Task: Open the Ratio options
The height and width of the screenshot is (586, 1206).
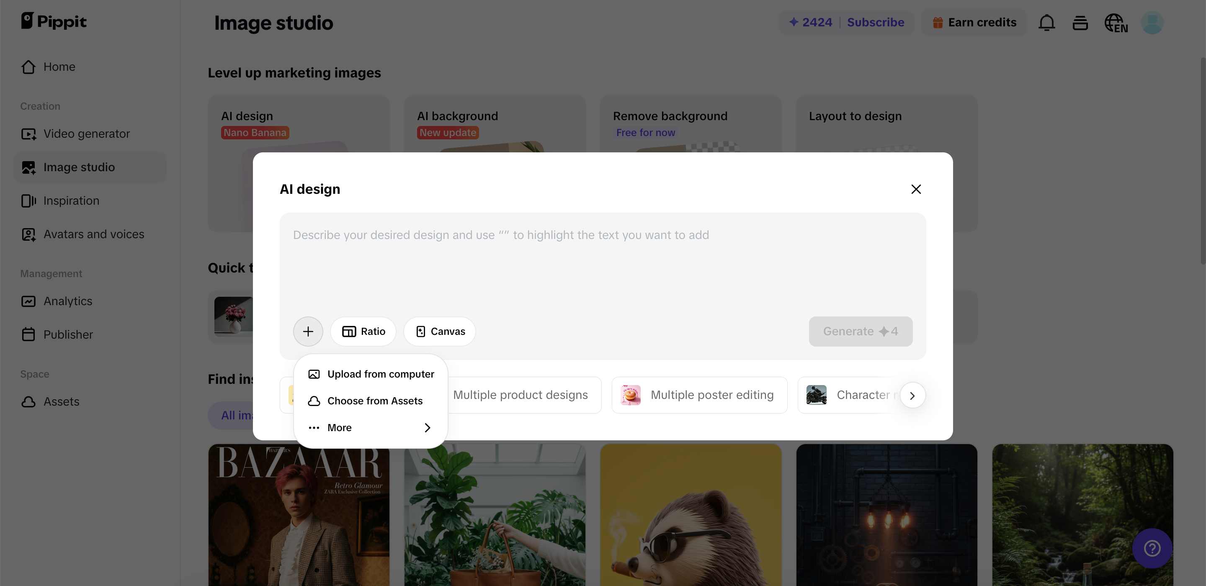Action: 363,332
